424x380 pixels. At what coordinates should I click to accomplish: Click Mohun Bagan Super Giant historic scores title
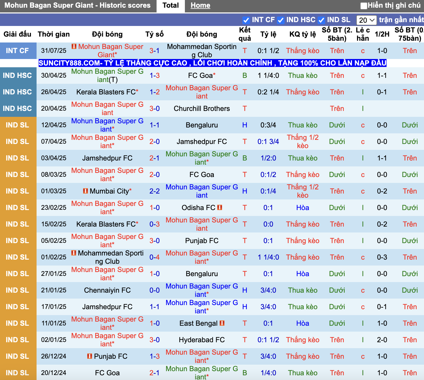click(78, 5)
